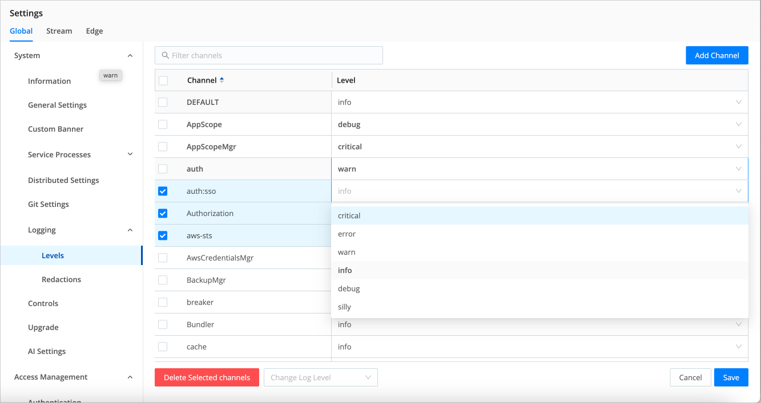The width and height of the screenshot is (761, 403).
Task: Check the BackupMgr channel checkbox
Action: point(163,280)
